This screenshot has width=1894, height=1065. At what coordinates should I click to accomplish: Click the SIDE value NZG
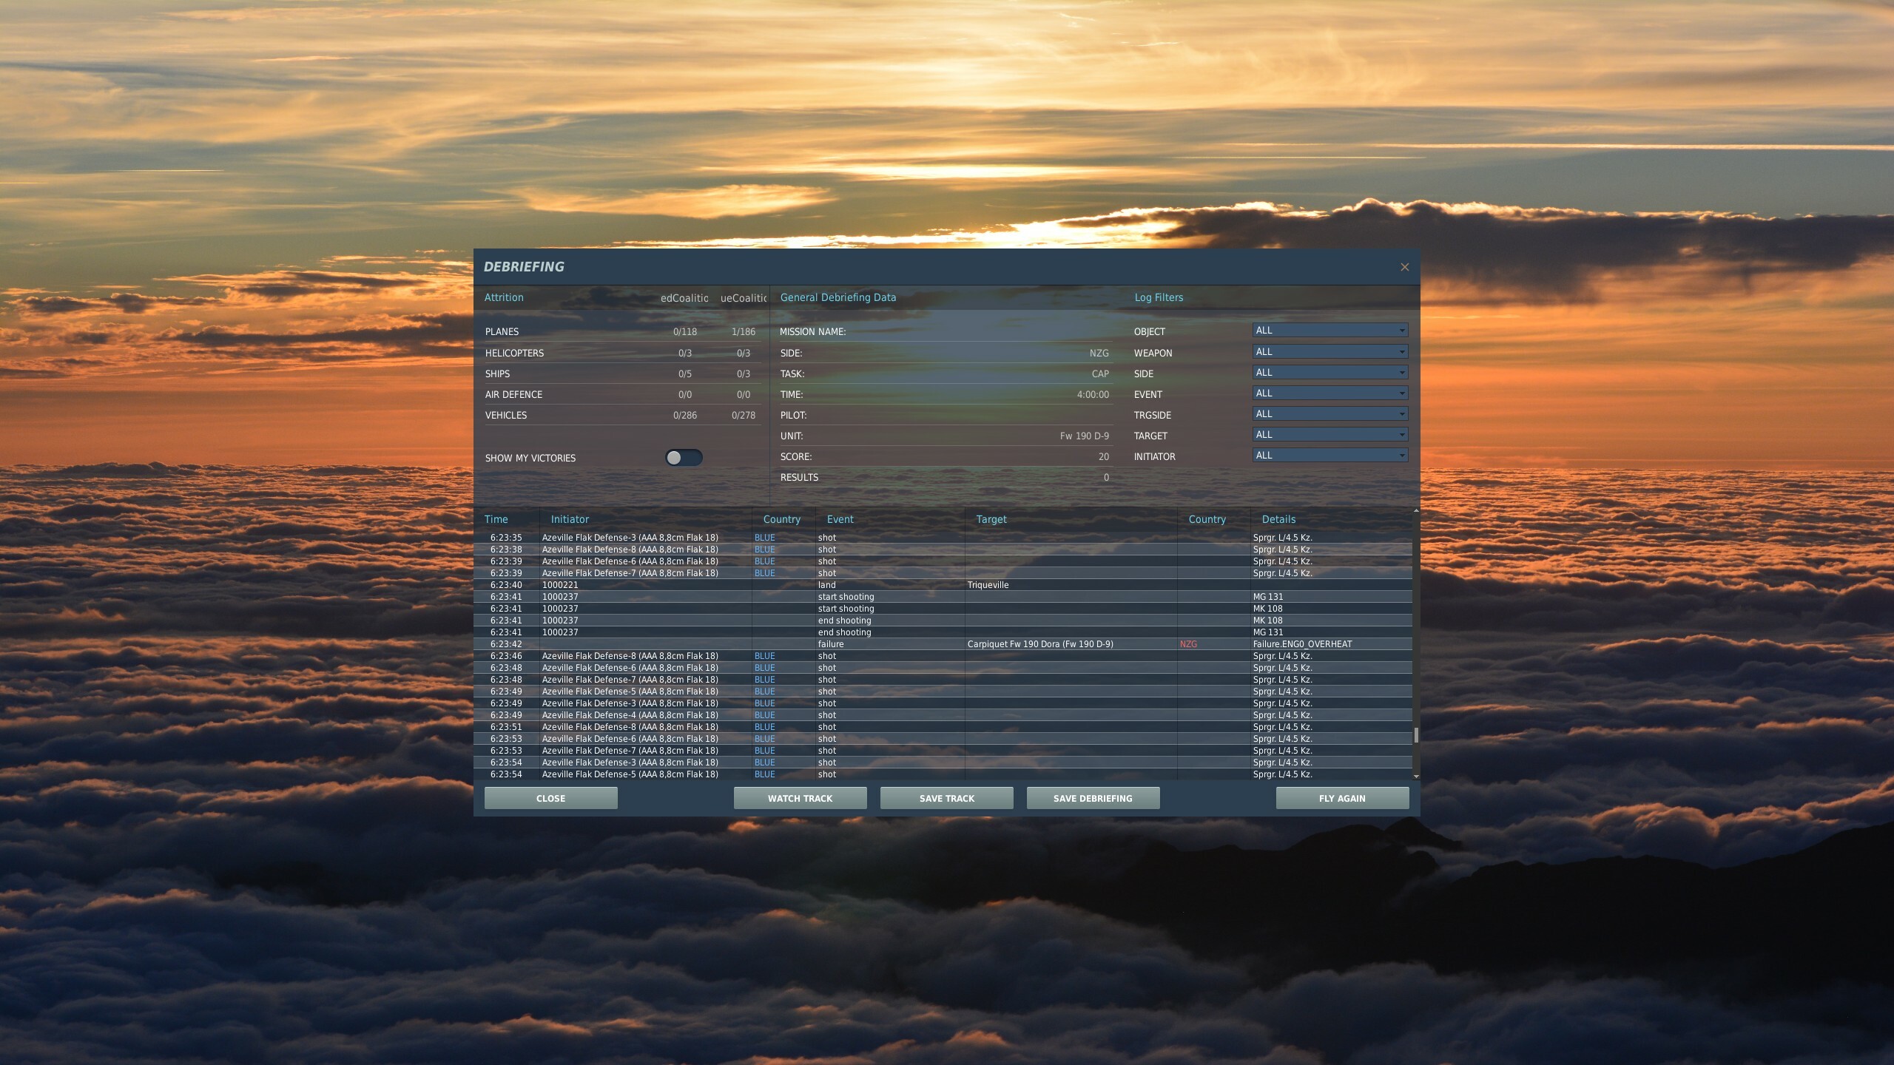(x=1099, y=354)
